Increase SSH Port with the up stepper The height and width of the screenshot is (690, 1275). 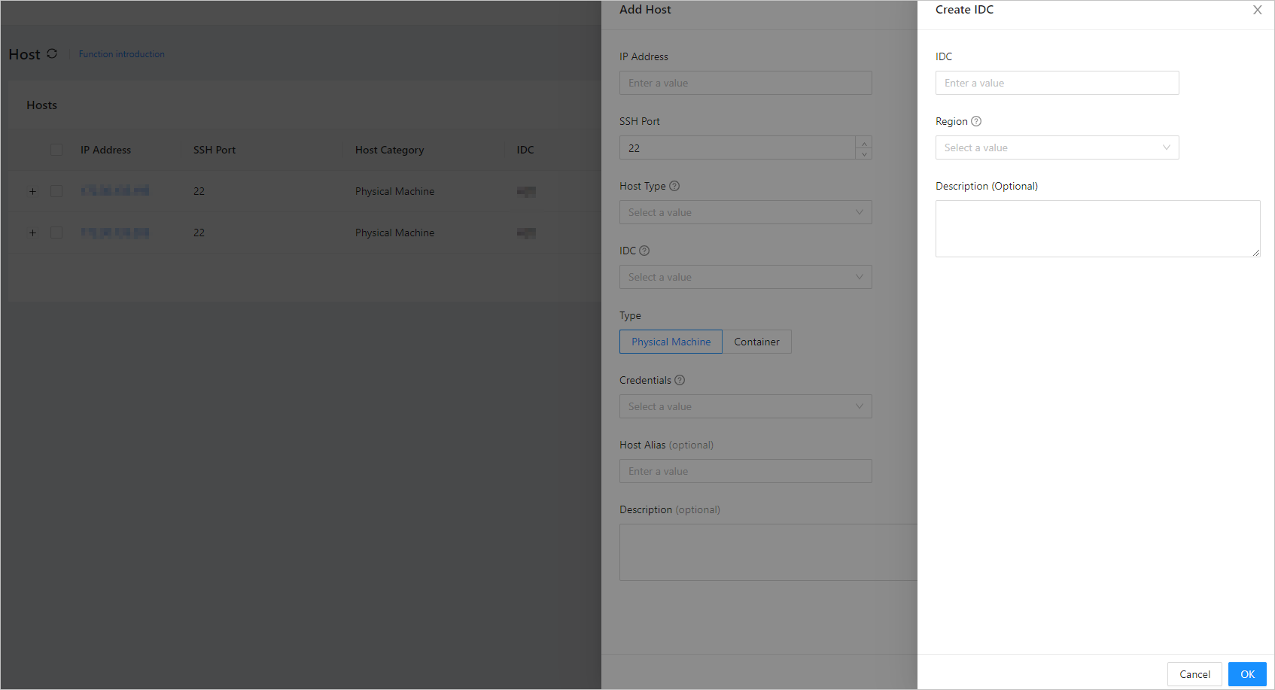coord(864,142)
